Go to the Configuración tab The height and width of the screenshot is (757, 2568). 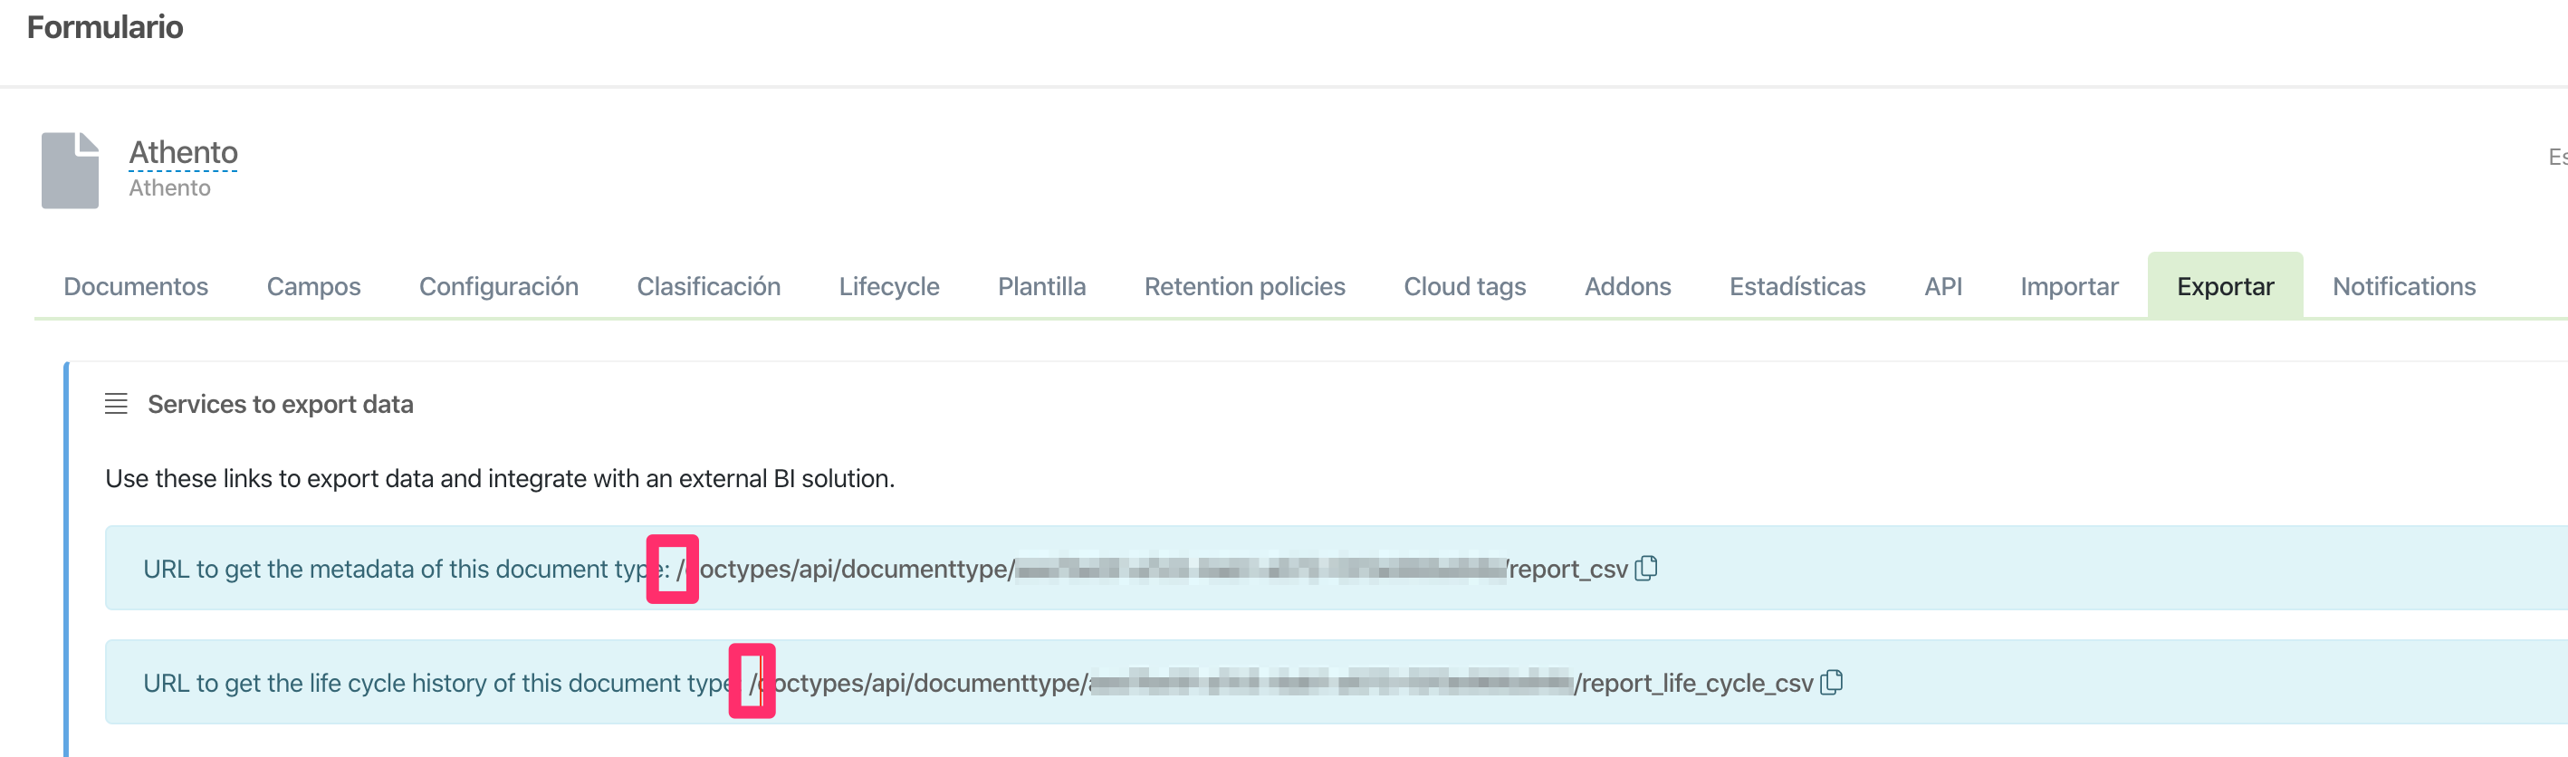(498, 287)
